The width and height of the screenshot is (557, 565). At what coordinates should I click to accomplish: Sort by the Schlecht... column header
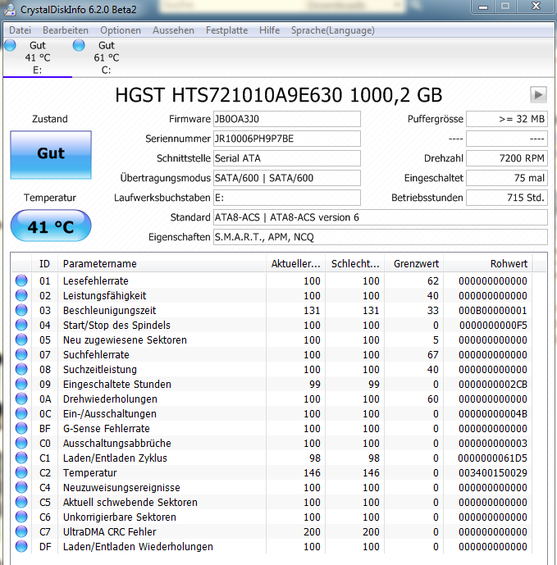coord(354,264)
